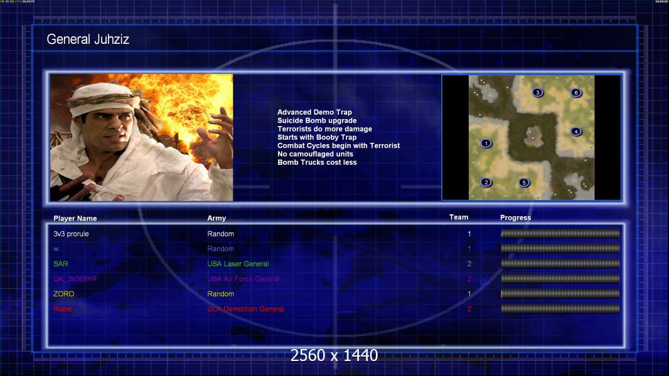The width and height of the screenshot is (669, 376).
Task: Click the Advanced Demo Trap line
Action: [314, 112]
